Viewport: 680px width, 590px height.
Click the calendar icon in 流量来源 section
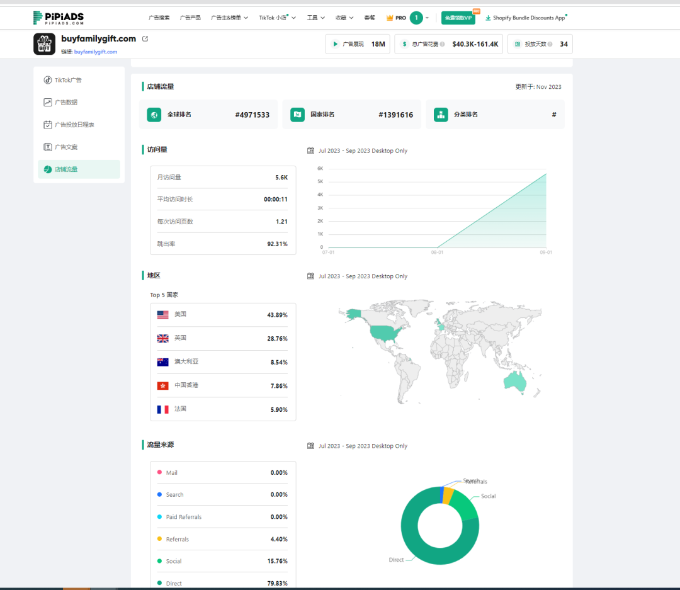(x=310, y=446)
